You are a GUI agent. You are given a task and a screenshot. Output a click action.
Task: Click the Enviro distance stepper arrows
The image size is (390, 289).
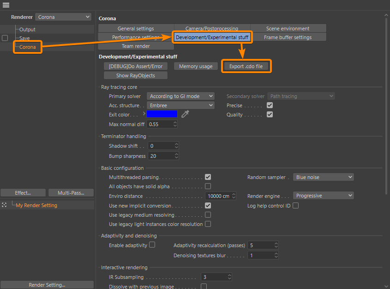[234, 196]
